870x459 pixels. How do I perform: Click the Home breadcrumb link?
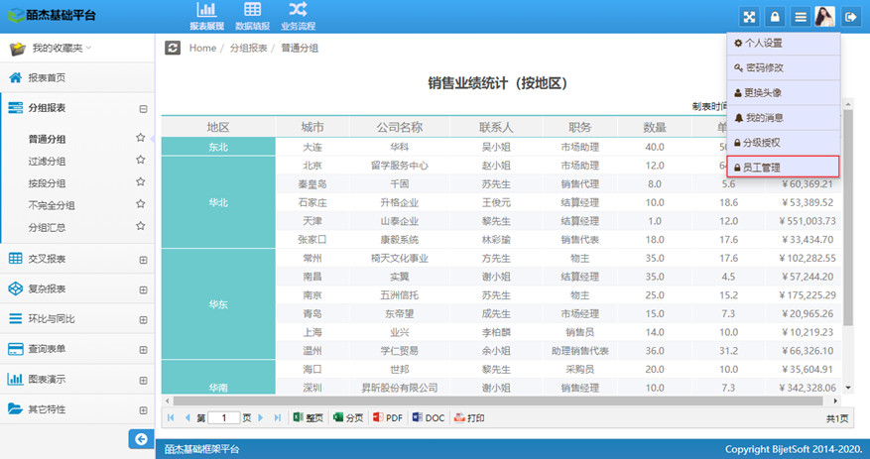click(202, 48)
